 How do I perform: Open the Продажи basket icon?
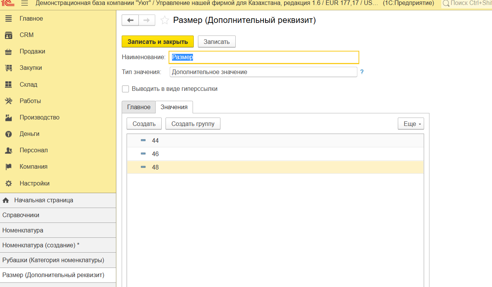(8, 52)
